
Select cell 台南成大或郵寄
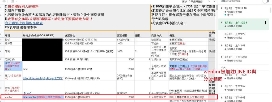tap(159, 66)
